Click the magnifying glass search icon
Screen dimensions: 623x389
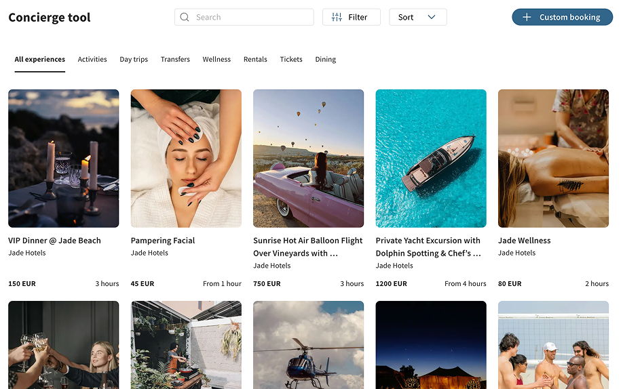click(x=185, y=18)
